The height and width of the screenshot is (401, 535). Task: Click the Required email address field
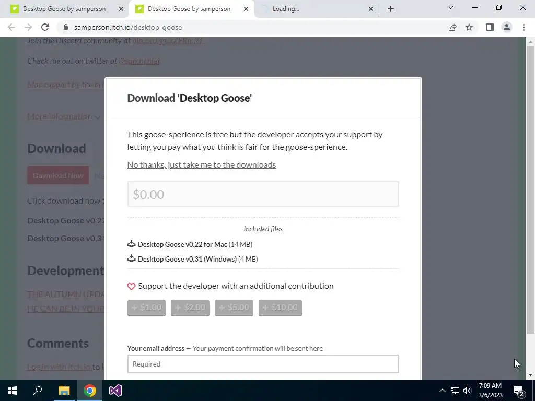[x=263, y=364]
